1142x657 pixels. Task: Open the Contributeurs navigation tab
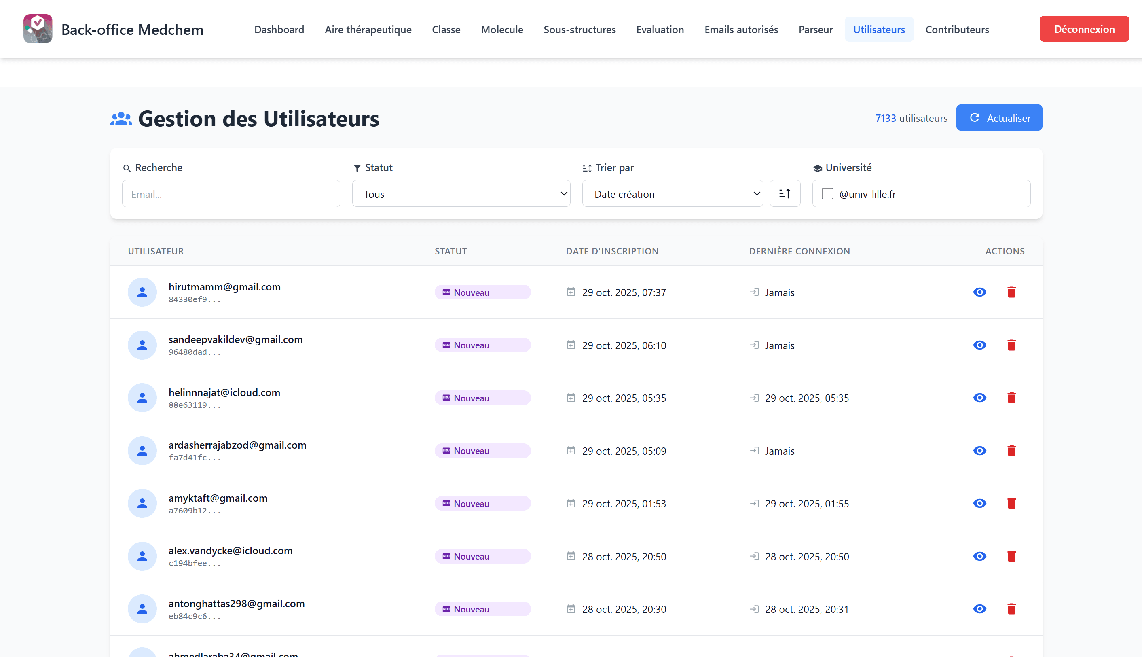[957, 29]
